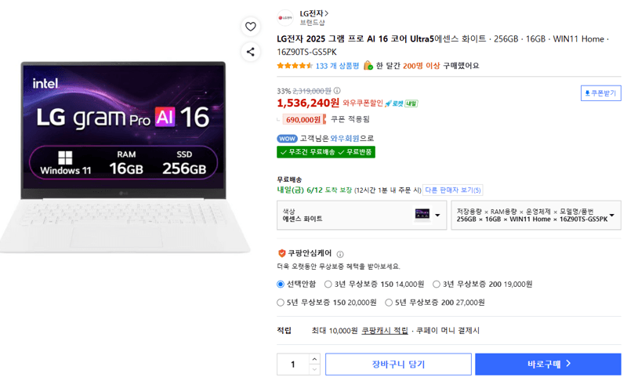627x381 pixels.
Task: Click the product title text
Action: pos(443,45)
